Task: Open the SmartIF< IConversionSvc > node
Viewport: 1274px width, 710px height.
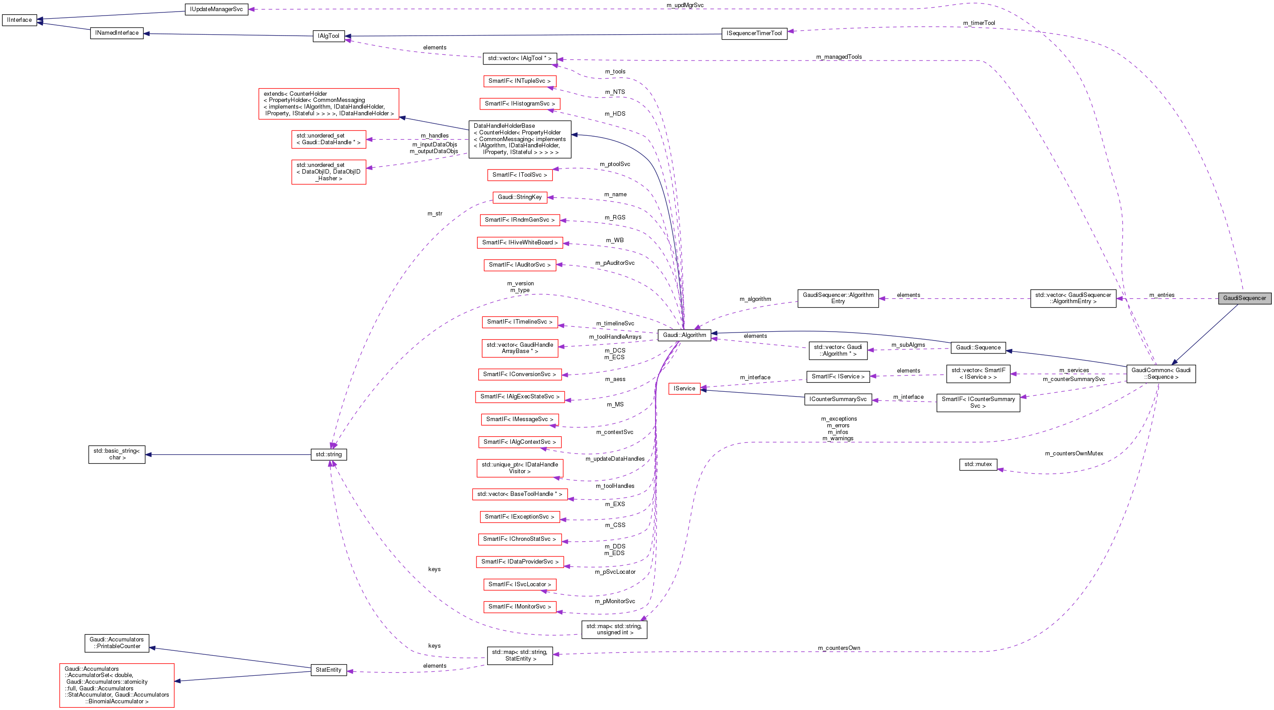Action: [520, 375]
